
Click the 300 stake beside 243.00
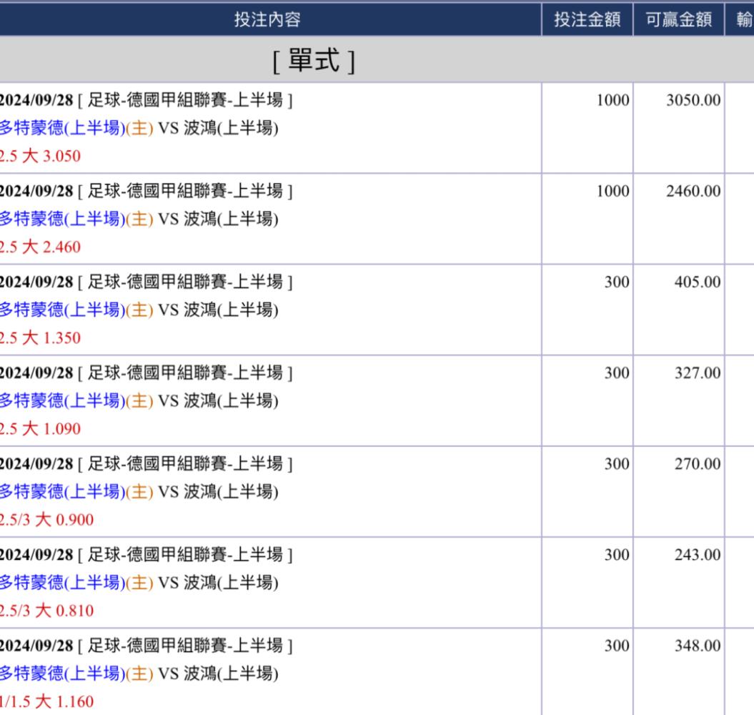click(617, 555)
